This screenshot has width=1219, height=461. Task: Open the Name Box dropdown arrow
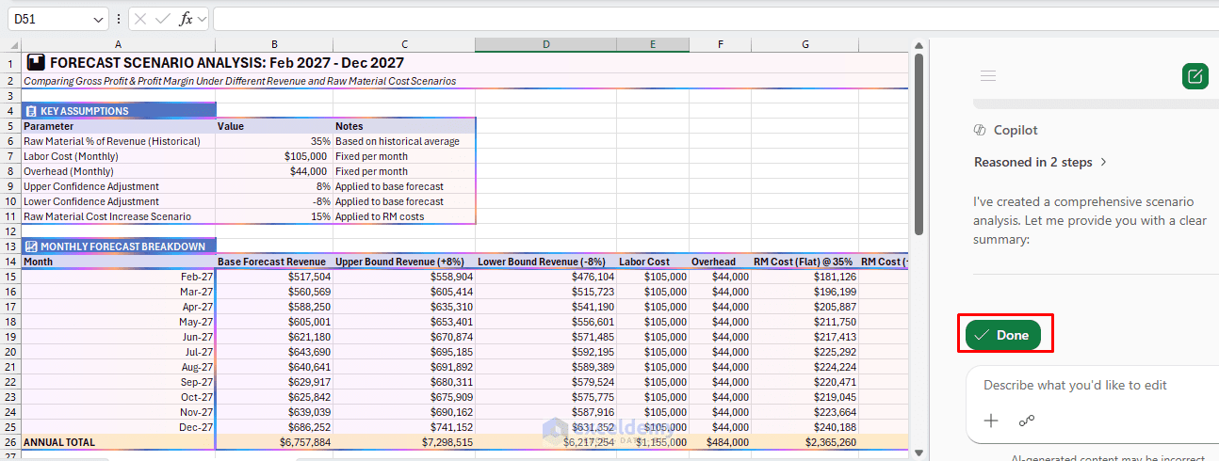pos(99,19)
